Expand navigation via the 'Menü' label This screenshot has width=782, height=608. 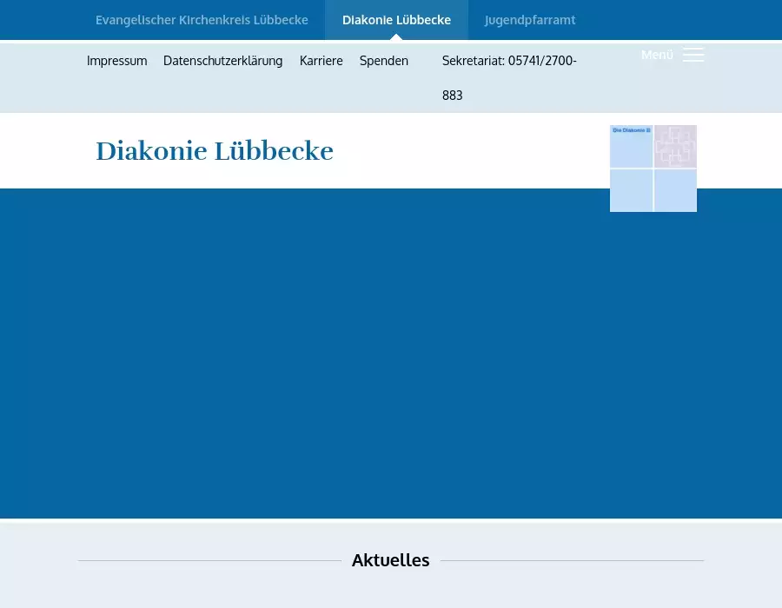point(657,55)
